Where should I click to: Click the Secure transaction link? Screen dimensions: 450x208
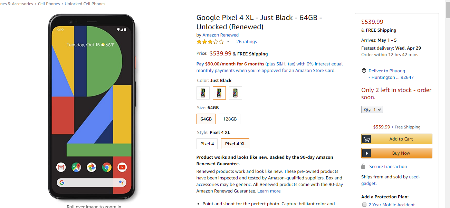pos(388,167)
